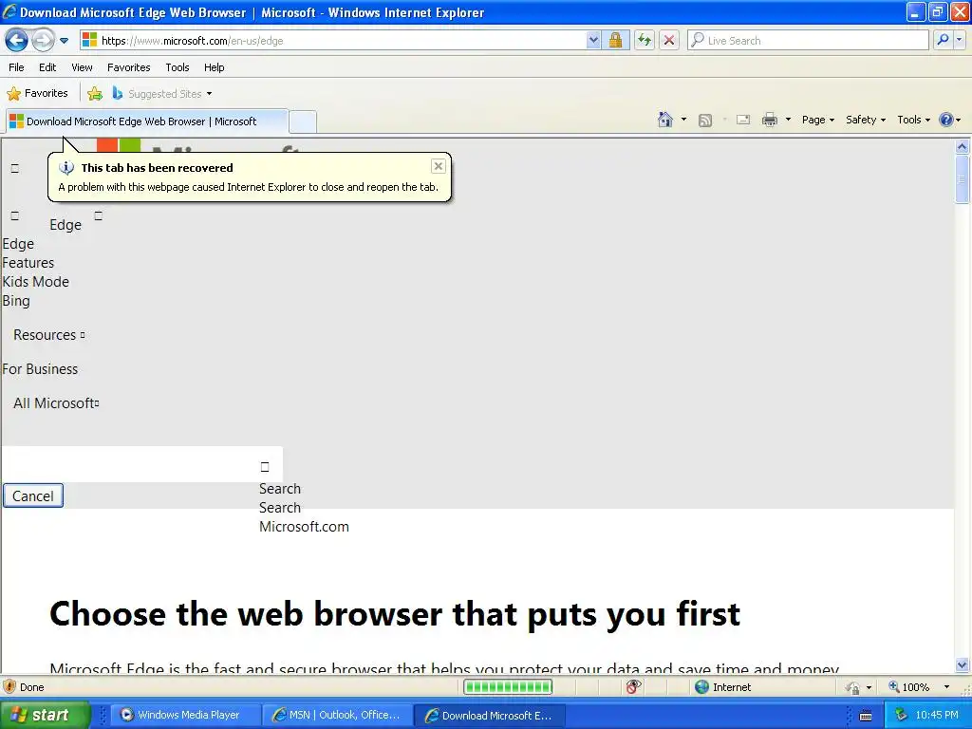Click the RSS feeds icon
This screenshot has height=729, width=972.
tap(705, 121)
